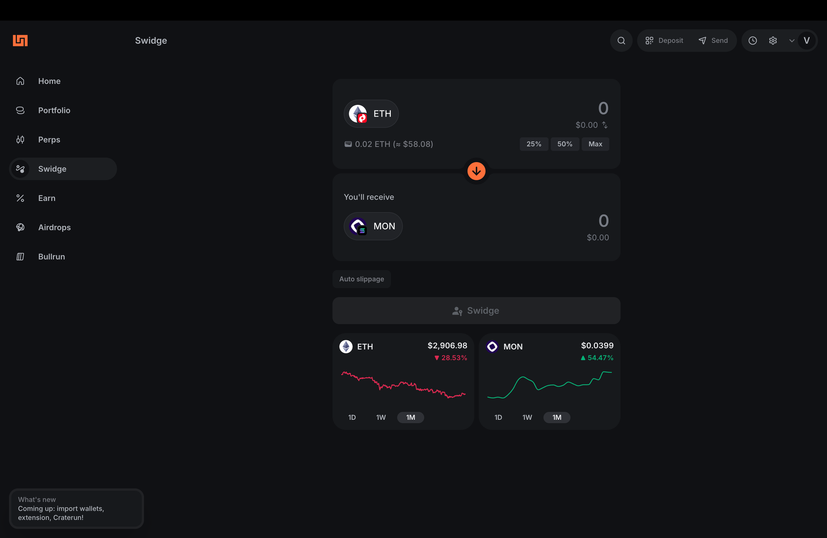Open search with the magnifier icon
Viewport: 827px width, 538px height.
(621, 40)
